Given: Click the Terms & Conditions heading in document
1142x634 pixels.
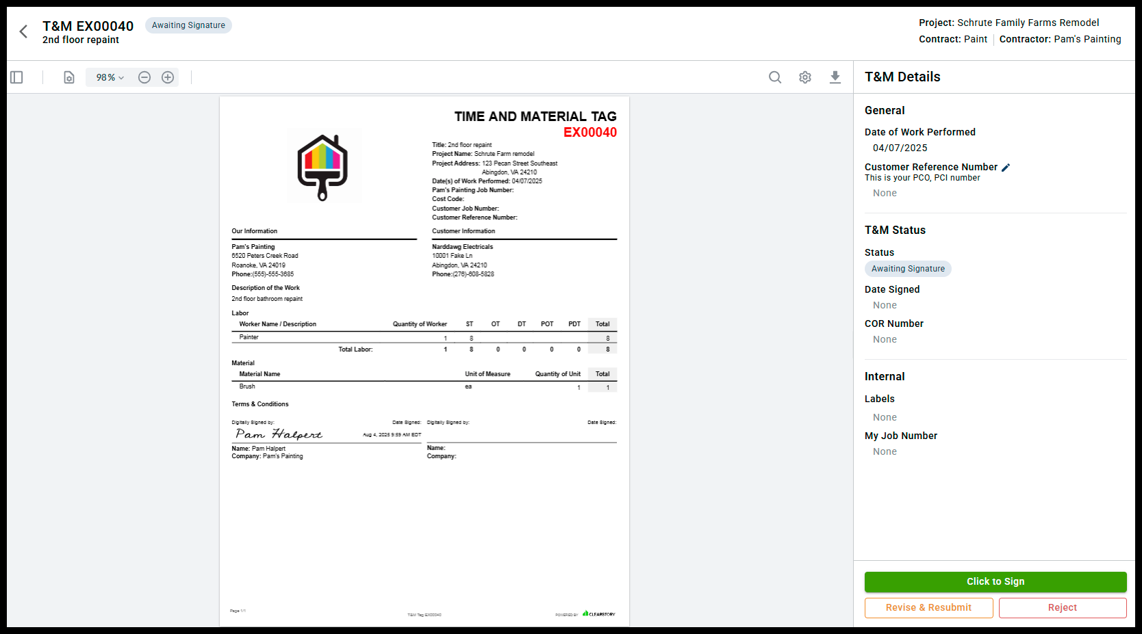Looking at the screenshot, I should (260, 404).
